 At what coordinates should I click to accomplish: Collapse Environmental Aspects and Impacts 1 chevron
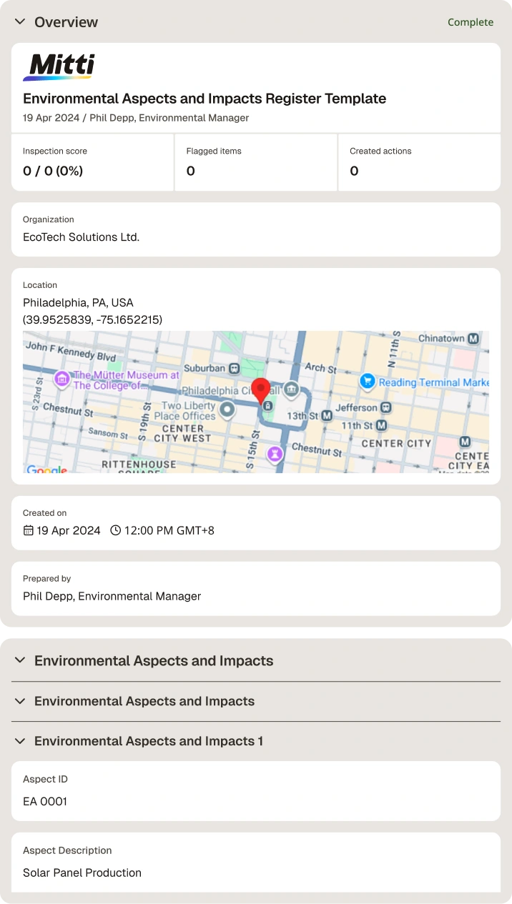19,741
